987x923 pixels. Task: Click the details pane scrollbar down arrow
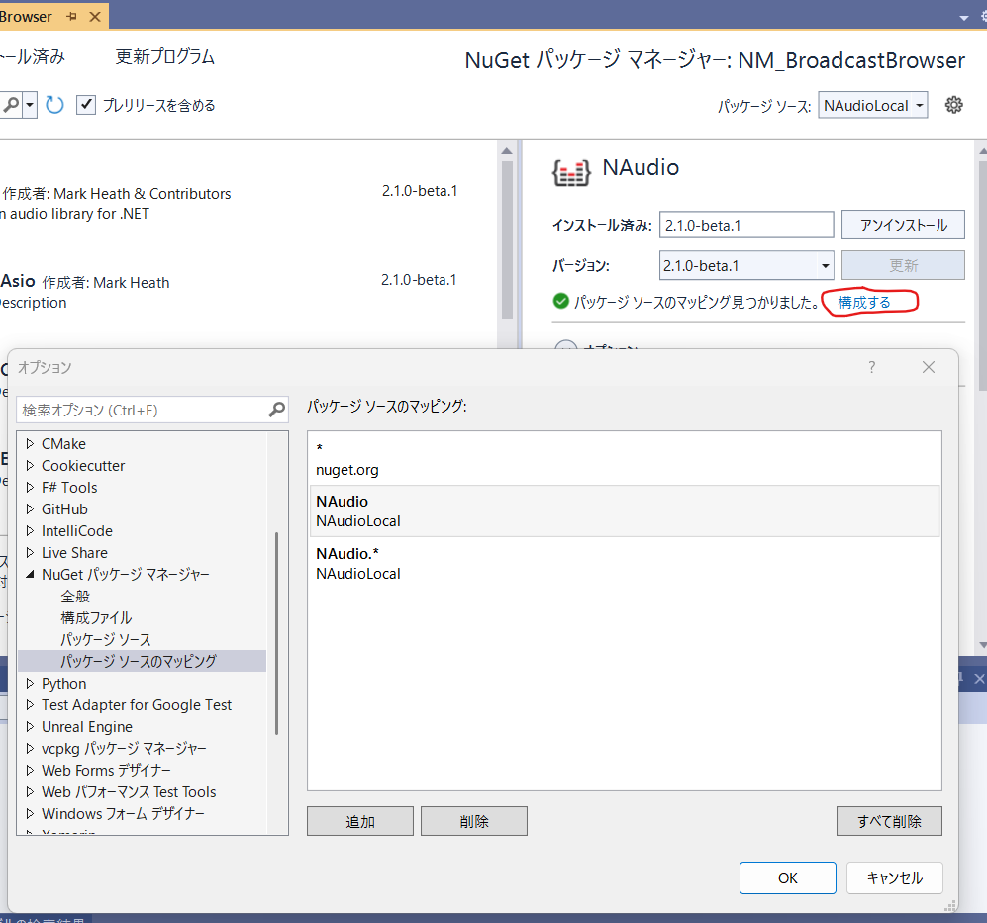click(982, 646)
